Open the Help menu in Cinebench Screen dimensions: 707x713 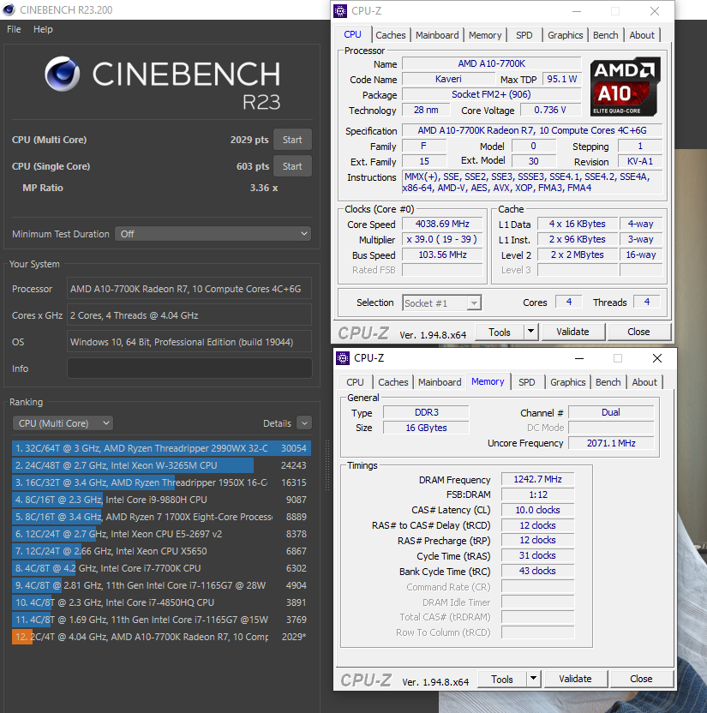(x=43, y=29)
